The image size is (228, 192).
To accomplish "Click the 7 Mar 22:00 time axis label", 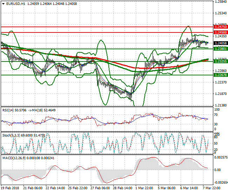I will 213,188.
